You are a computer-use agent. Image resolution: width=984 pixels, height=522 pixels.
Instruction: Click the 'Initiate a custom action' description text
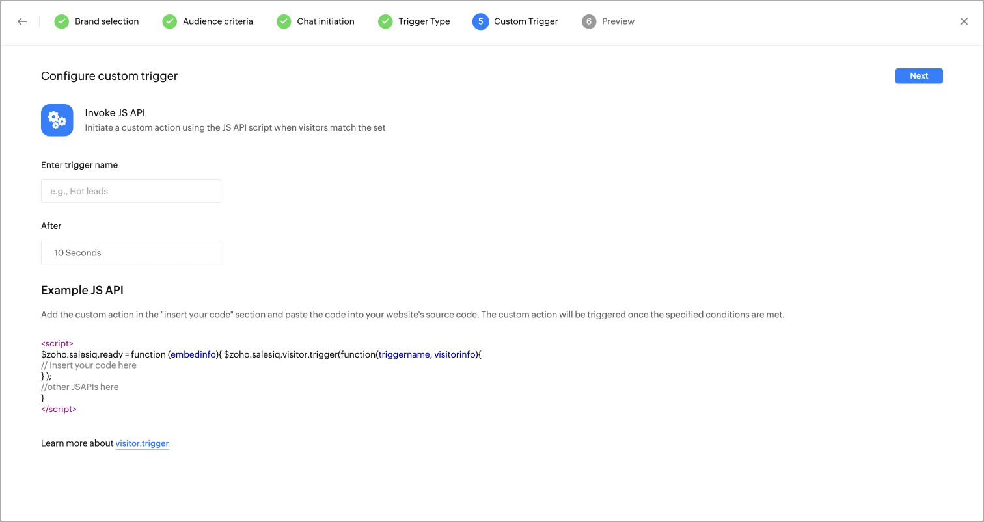coord(235,128)
